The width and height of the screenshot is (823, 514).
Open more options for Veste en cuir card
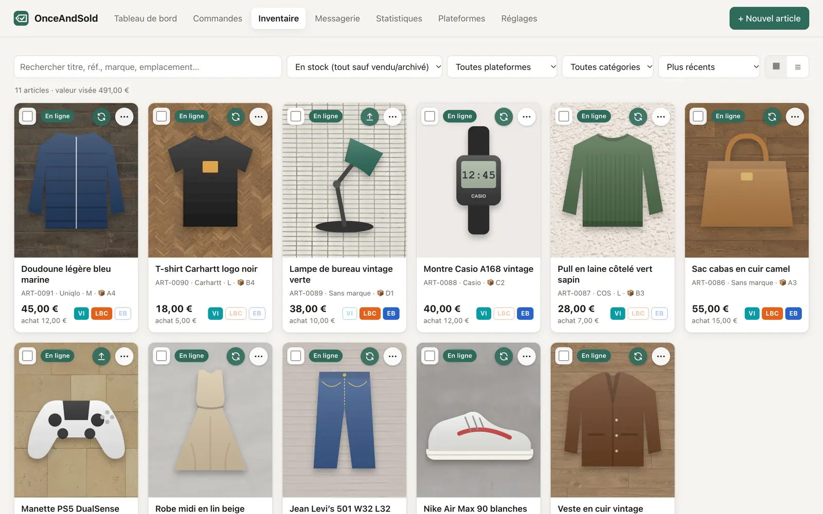[x=661, y=356]
